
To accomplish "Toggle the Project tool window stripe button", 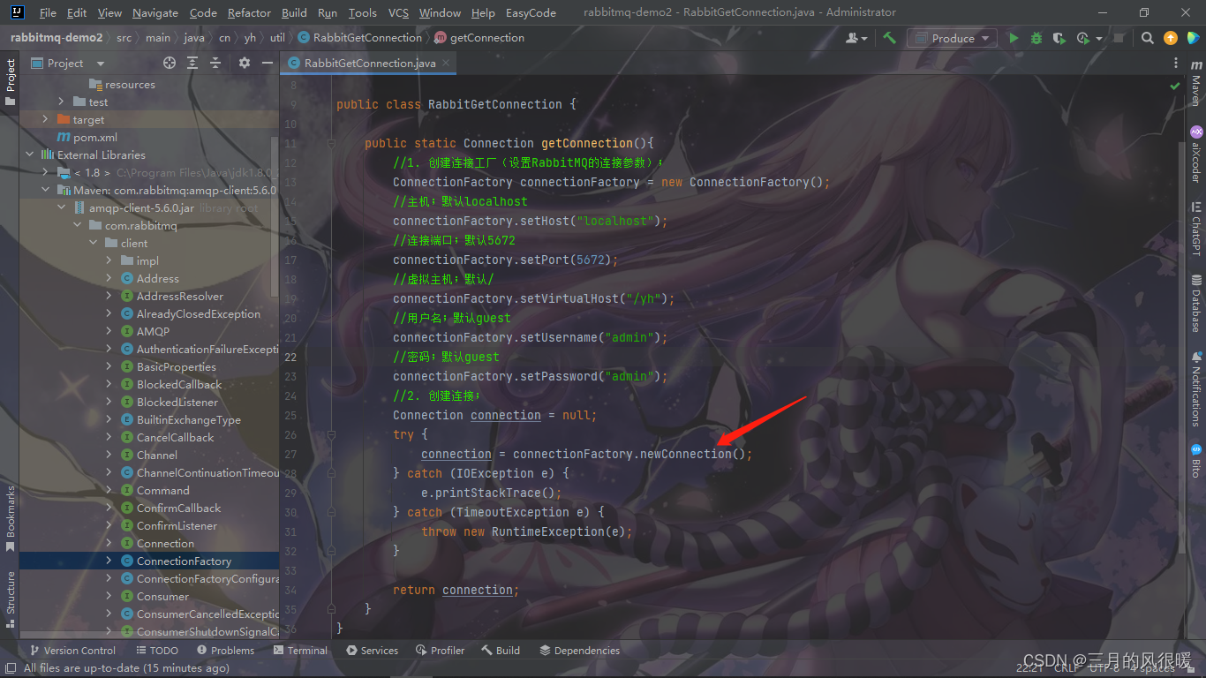I will pyautogui.click(x=11, y=81).
